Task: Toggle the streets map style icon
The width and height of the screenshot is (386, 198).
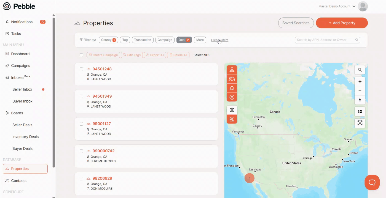Action: point(232,119)
